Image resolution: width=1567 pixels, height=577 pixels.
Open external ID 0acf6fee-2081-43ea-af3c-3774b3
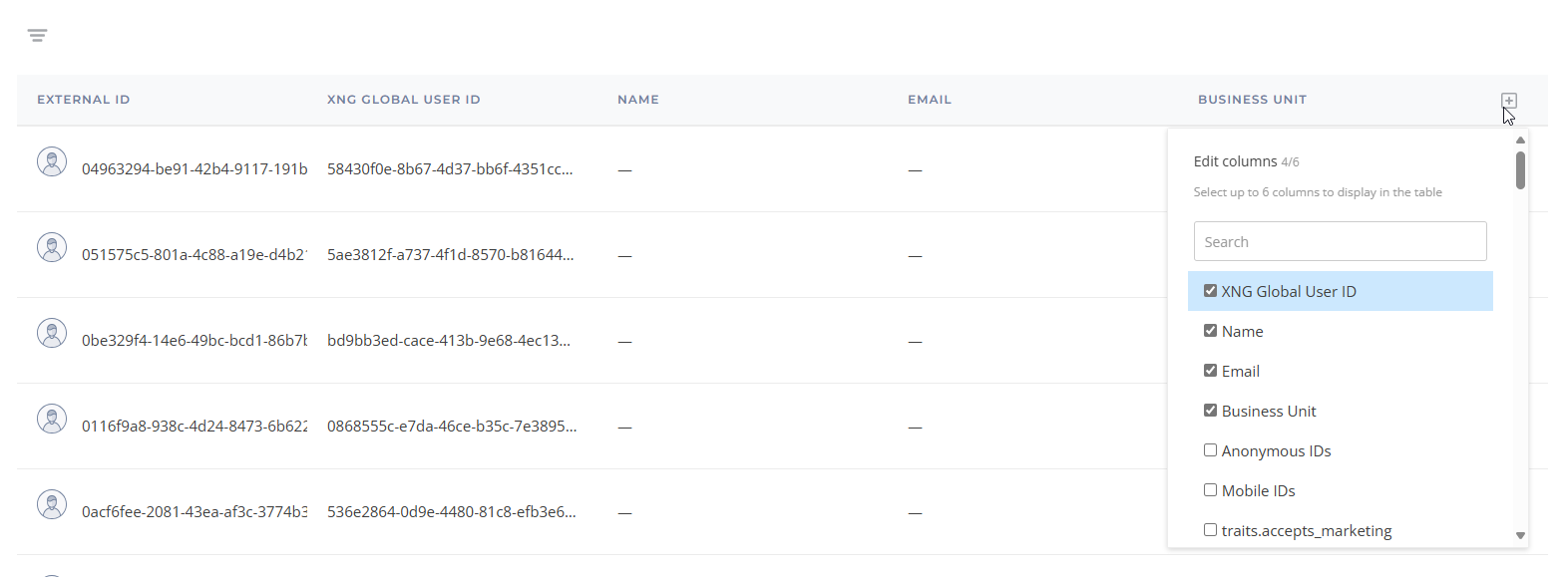tap(195, 512)
